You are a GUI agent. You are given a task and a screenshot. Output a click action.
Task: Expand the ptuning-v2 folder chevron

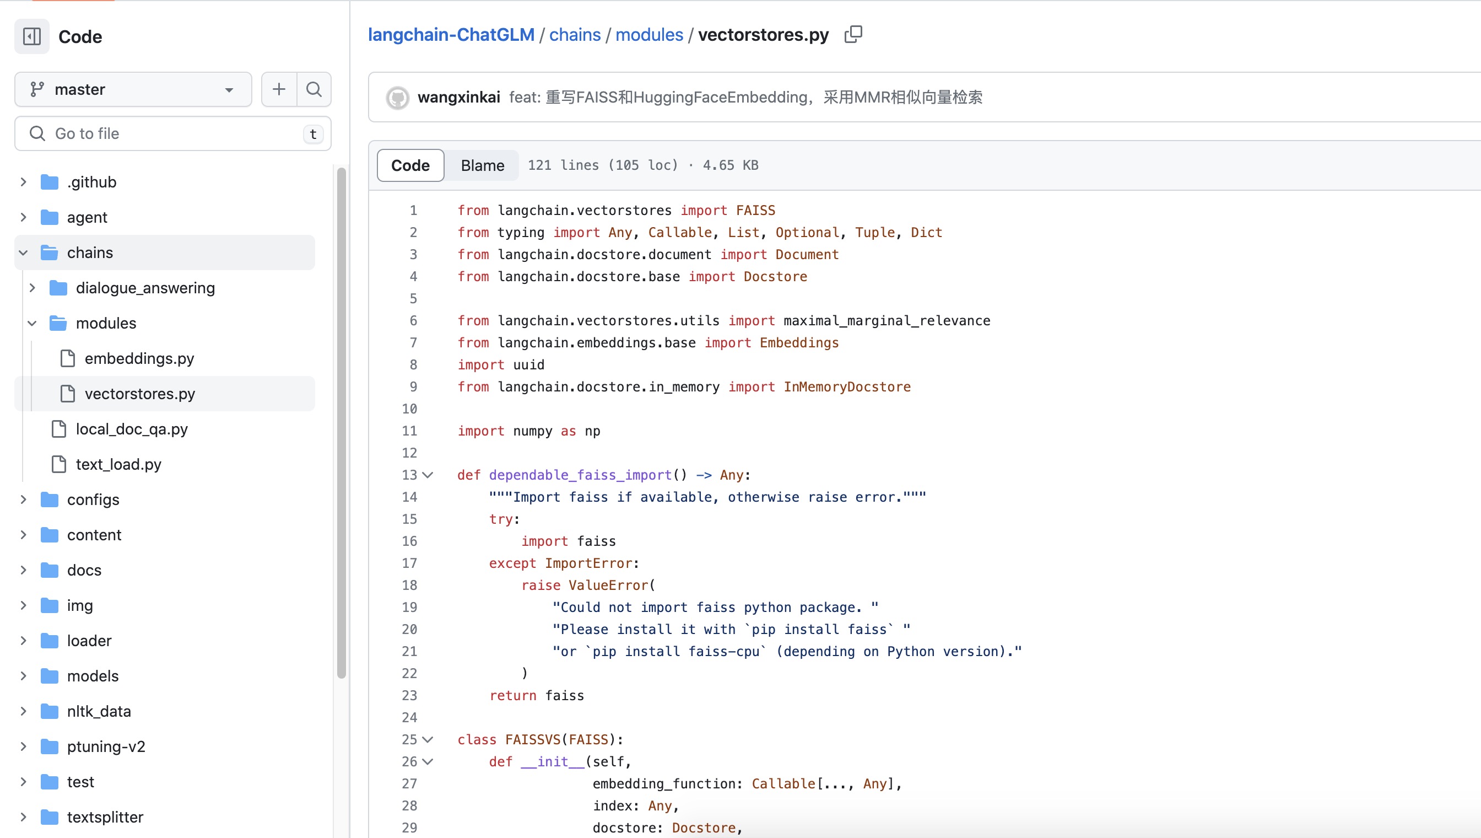pyautogui.click(x=24, y=746)
